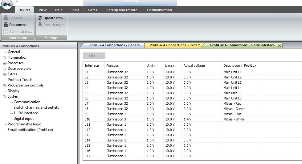Select Communication under System
The image size is (302, 164).
click(27, 102)
